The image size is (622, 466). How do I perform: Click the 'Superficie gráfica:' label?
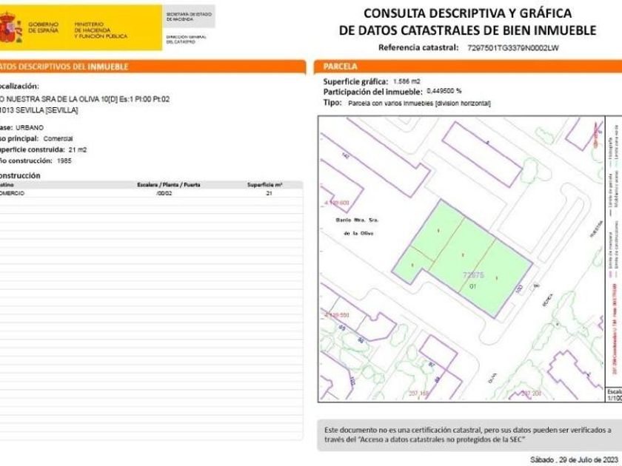tap(355, 81)
